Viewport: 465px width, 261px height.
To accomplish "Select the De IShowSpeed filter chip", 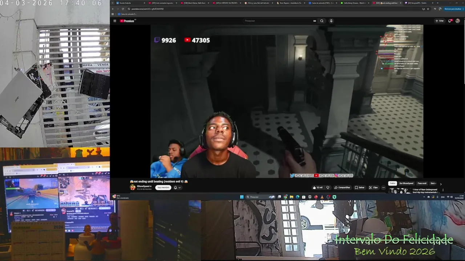I will (x=407, y=183).
